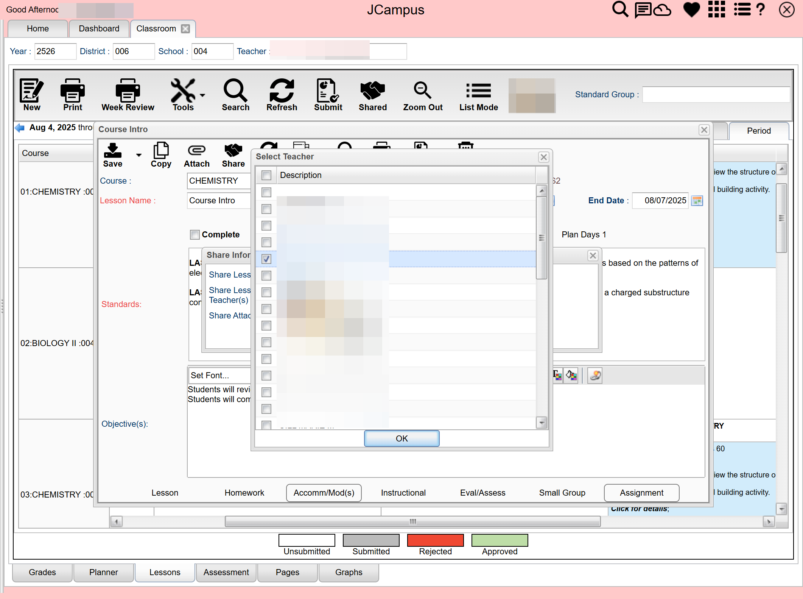Open the Set Font dropdown

click(x=220, y=376)
